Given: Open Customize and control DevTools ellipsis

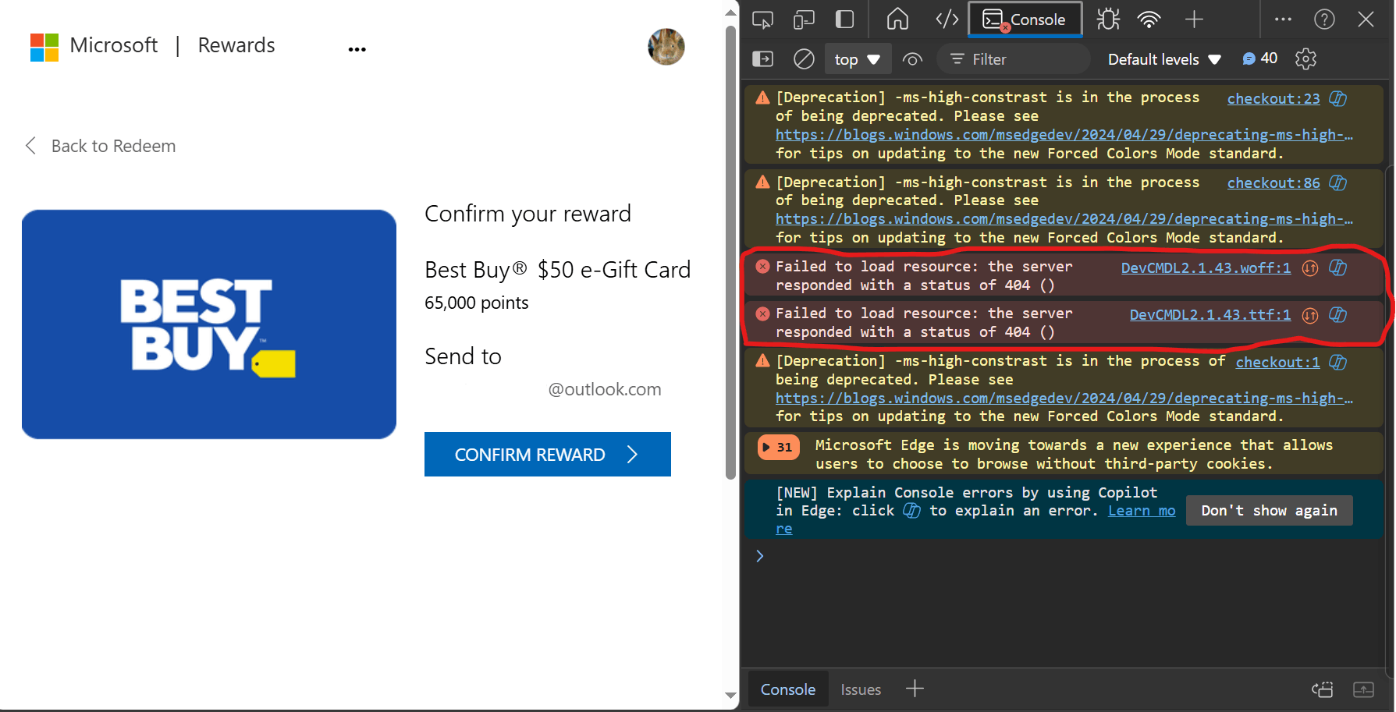Looking at the screenshot, I should tap(1283, 19).
